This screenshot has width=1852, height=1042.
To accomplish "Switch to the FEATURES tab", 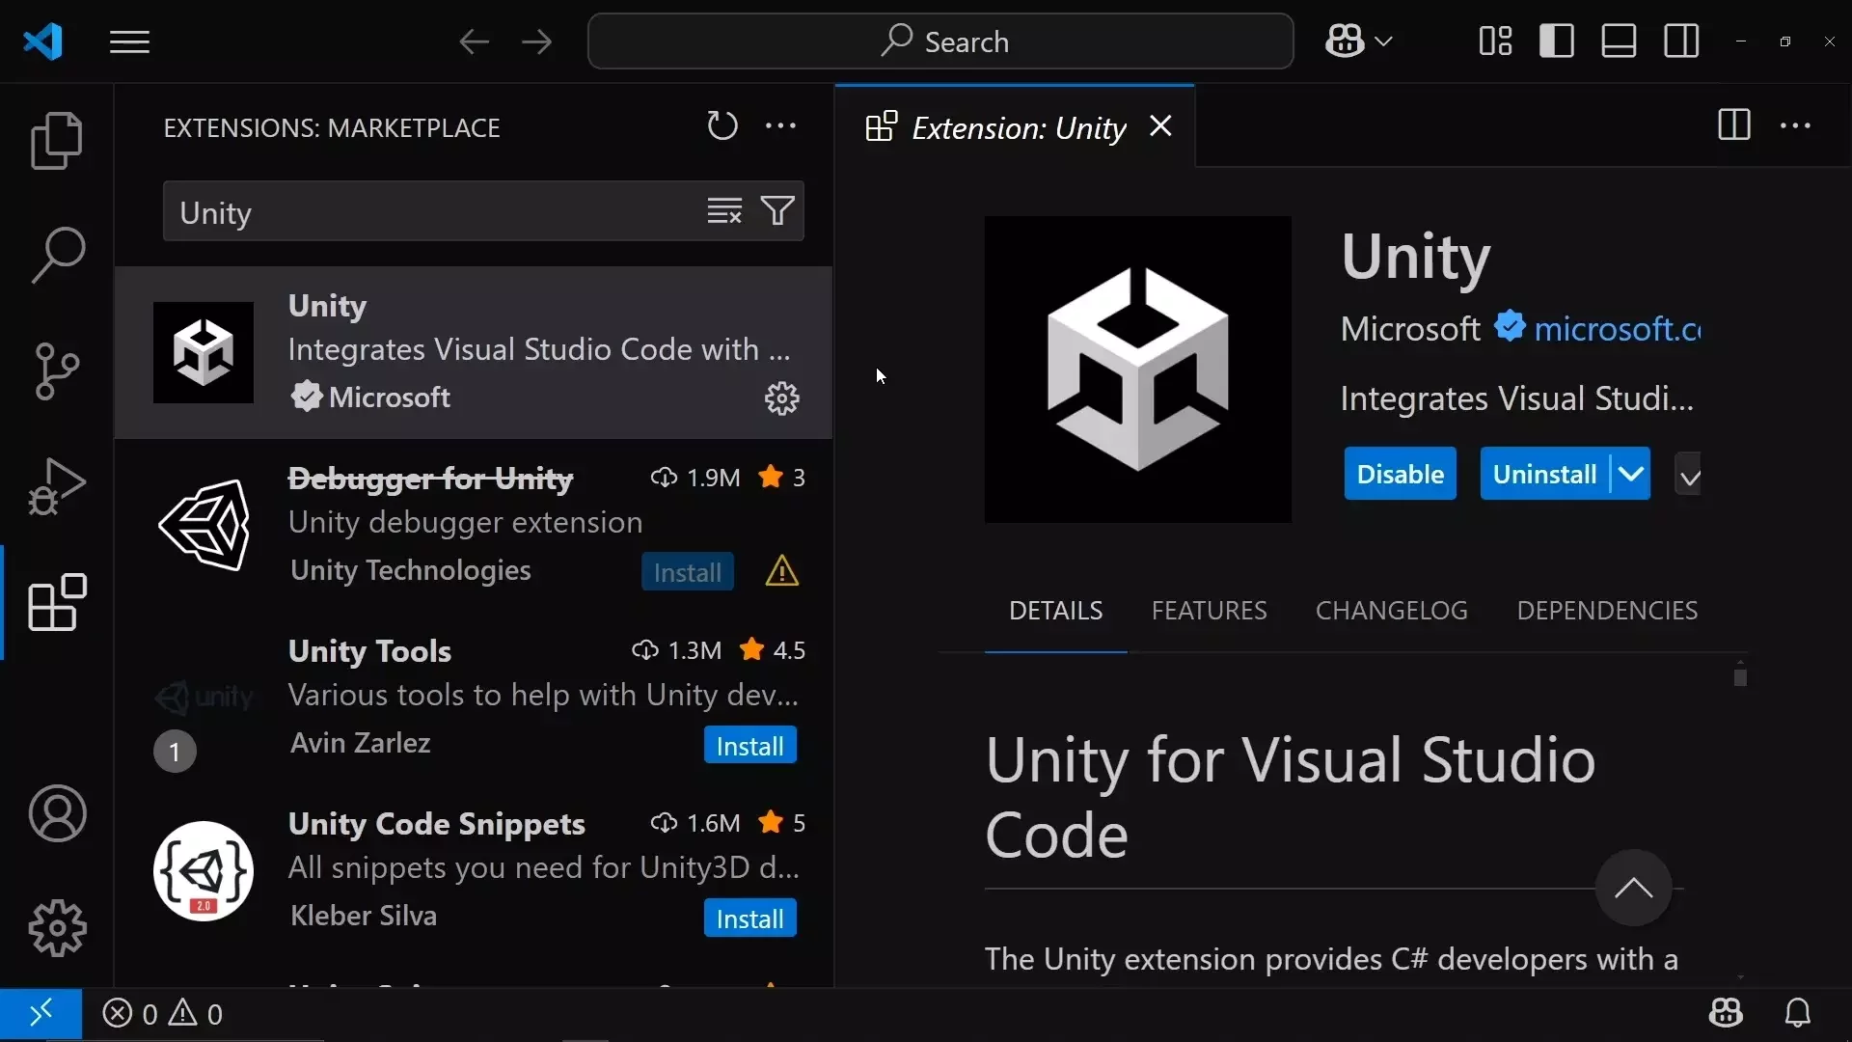I will pyautogui.click(x=1209, y=611).
